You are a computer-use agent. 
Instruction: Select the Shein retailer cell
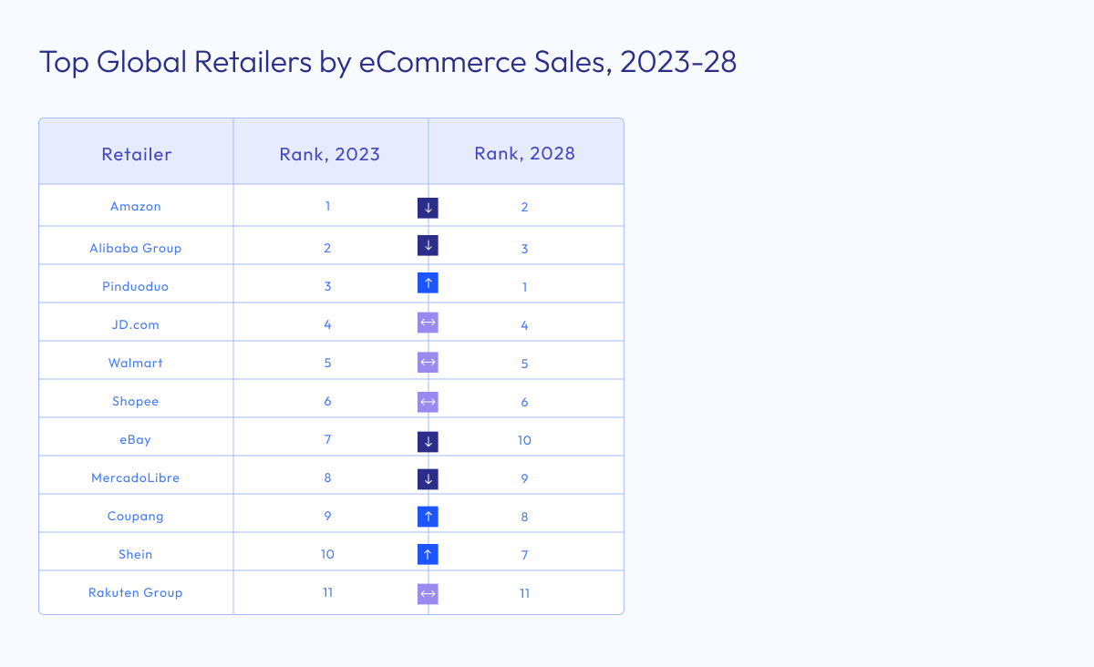point(136,555)
